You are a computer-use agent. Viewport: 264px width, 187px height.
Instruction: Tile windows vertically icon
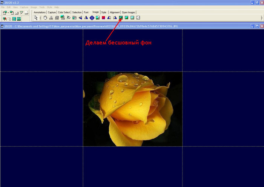click(19, 19)
